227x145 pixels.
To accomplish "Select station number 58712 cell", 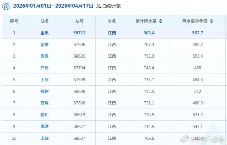I will click(79, 33).
